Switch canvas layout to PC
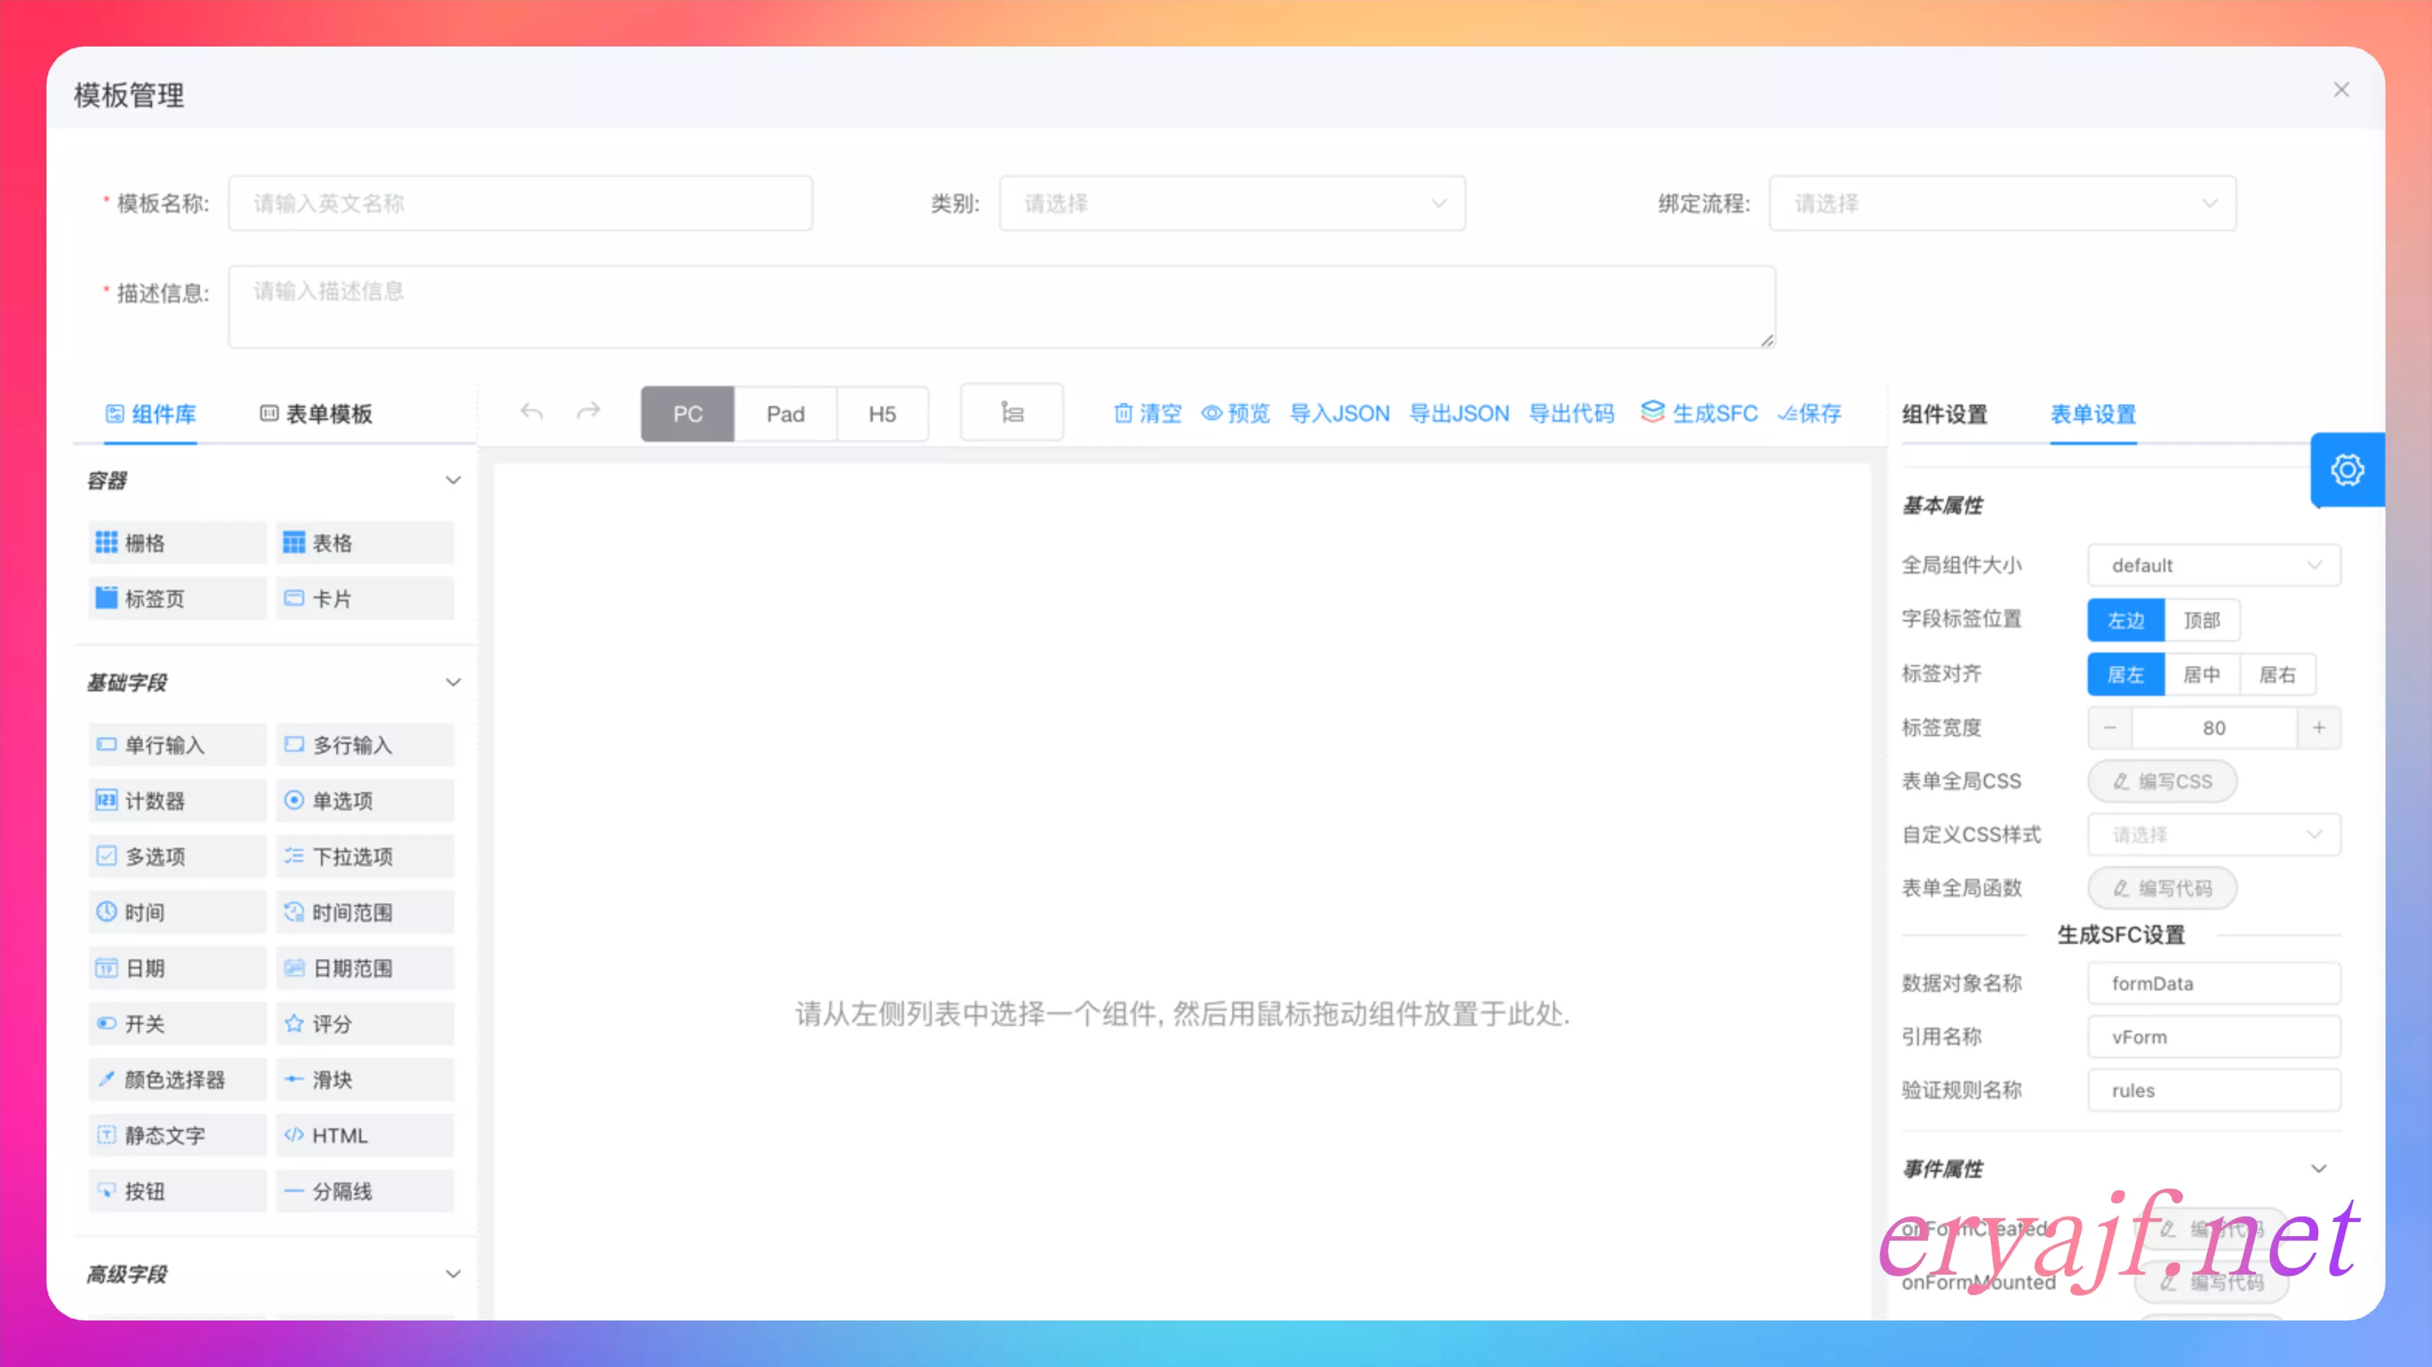2432x1367 pixels. click(687, 414)
